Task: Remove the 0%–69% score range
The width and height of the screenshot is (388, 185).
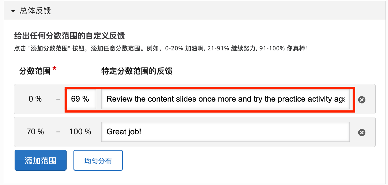Action: 362,100
